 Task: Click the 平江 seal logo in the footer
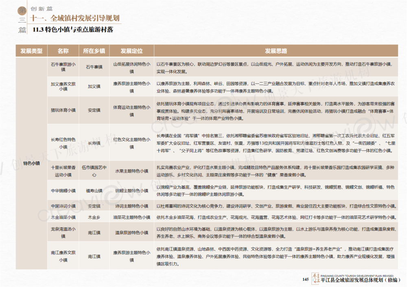click(x=315, y=278)
